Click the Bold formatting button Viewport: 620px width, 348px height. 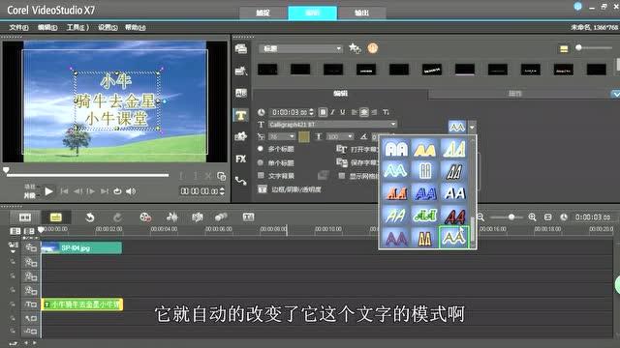pos(323,112)
